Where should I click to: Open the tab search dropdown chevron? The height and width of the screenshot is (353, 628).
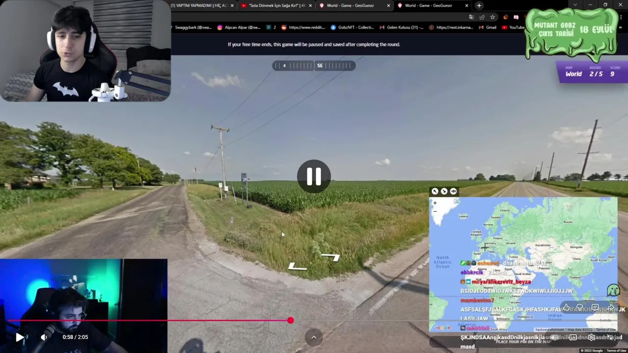point(575,5)
